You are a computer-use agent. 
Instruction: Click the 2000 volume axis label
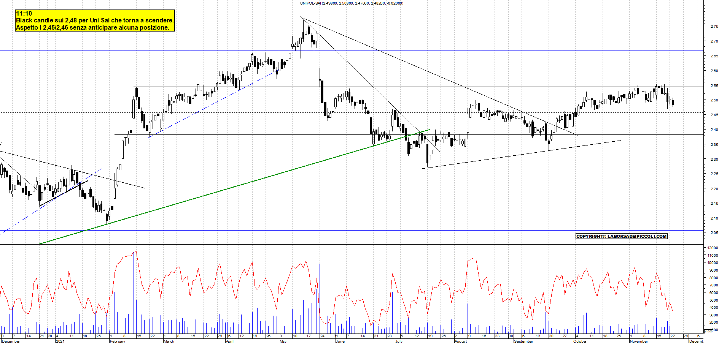[714, 322]
